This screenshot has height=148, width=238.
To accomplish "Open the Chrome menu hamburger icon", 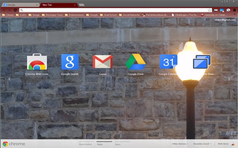I will coord(235,10).
